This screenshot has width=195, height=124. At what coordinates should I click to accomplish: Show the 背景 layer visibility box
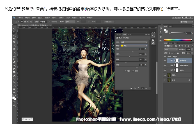(x=165, y=80)
